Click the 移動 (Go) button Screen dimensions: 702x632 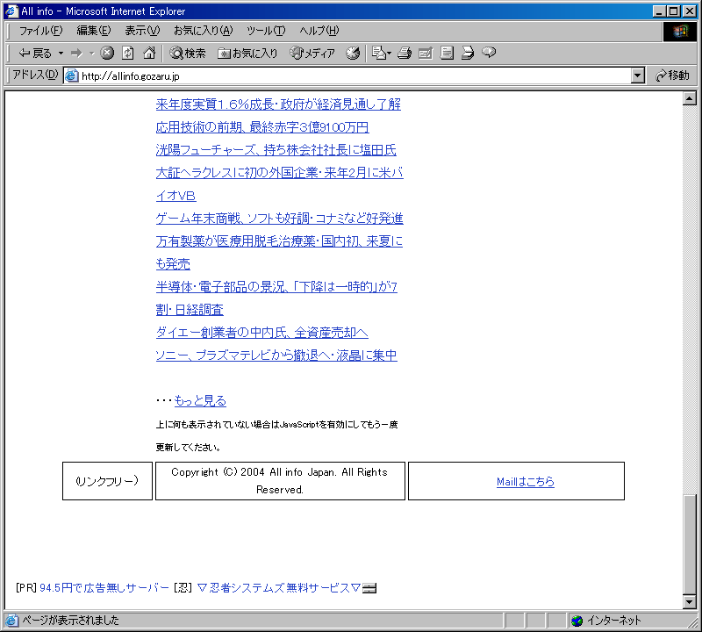pyautogui.click(x=672, y=75)
